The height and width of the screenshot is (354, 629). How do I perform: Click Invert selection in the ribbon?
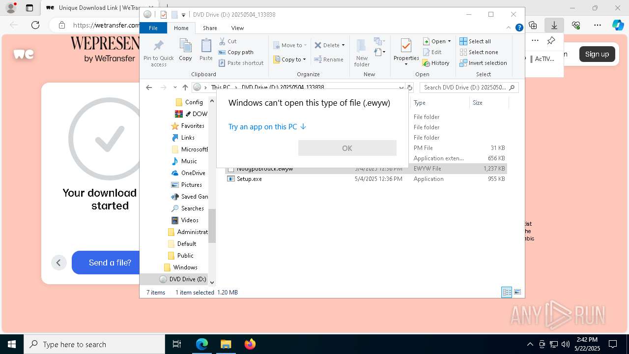483,63
